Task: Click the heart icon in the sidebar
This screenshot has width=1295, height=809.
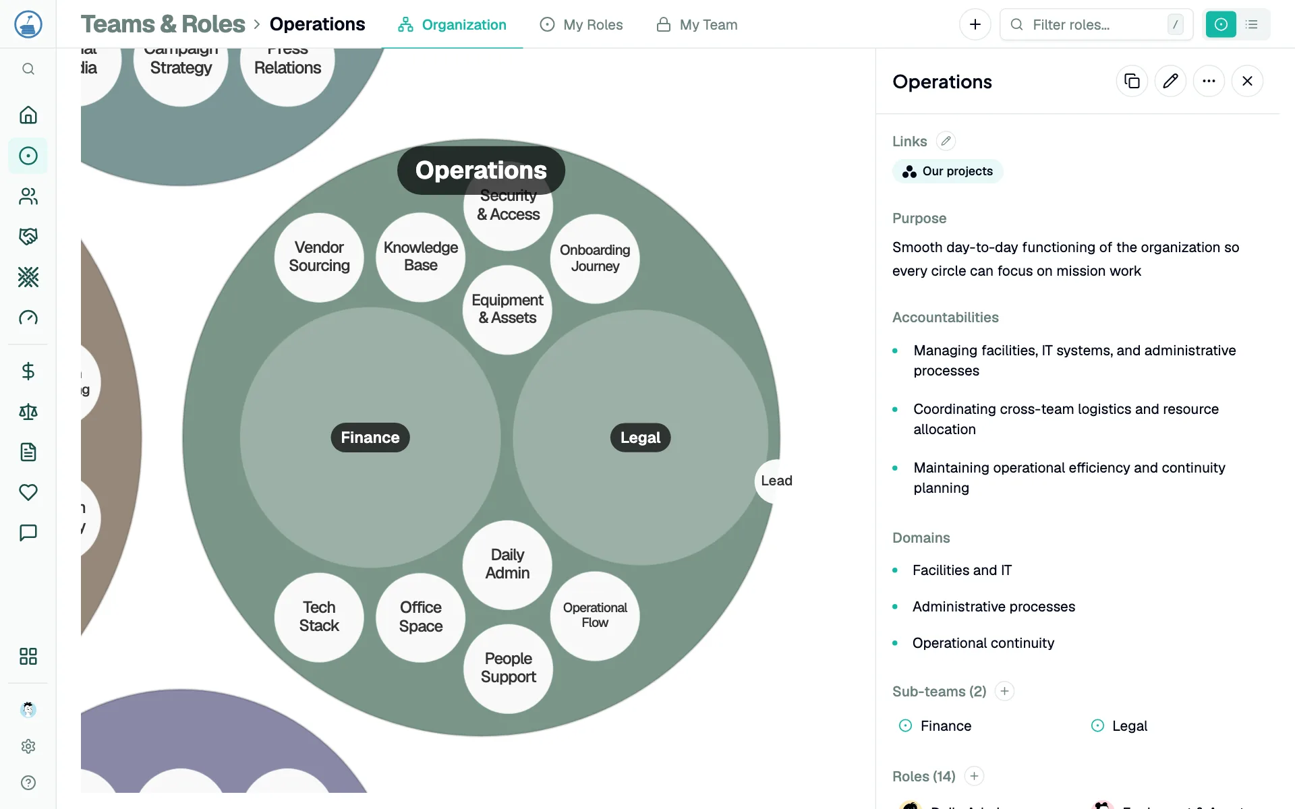Action: (28, 493)
